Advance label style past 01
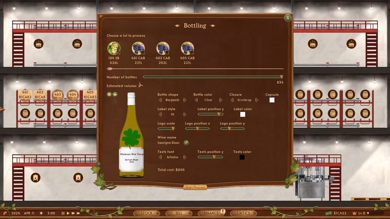Screen dimensions: 390x219 tap(185, 114)
